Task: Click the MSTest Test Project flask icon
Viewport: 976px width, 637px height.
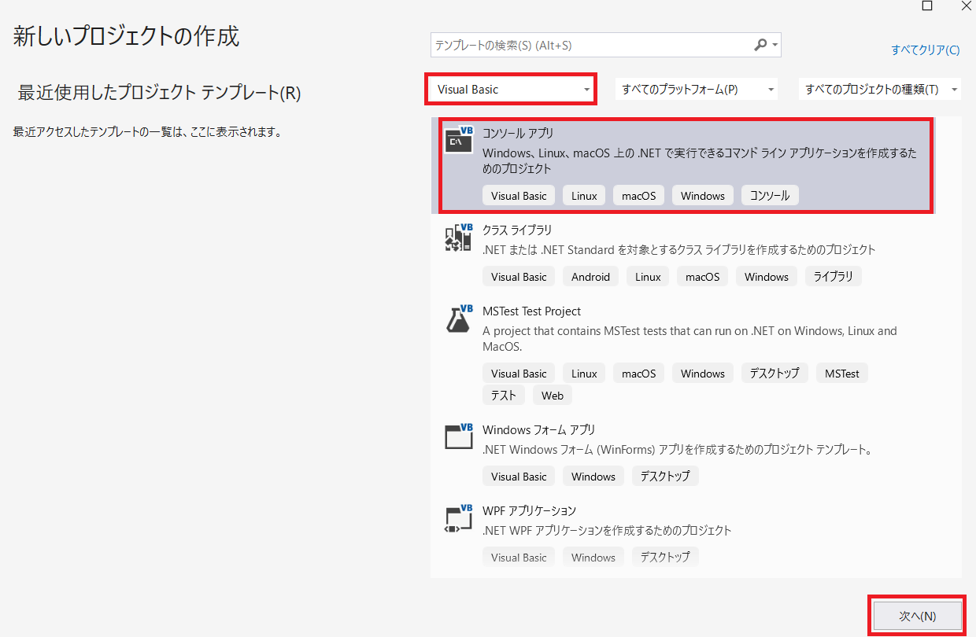Action: pyautogui.click(x=459, y=318)
